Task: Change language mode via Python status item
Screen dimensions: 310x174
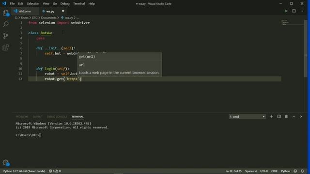Action: [x=285, y=171]
